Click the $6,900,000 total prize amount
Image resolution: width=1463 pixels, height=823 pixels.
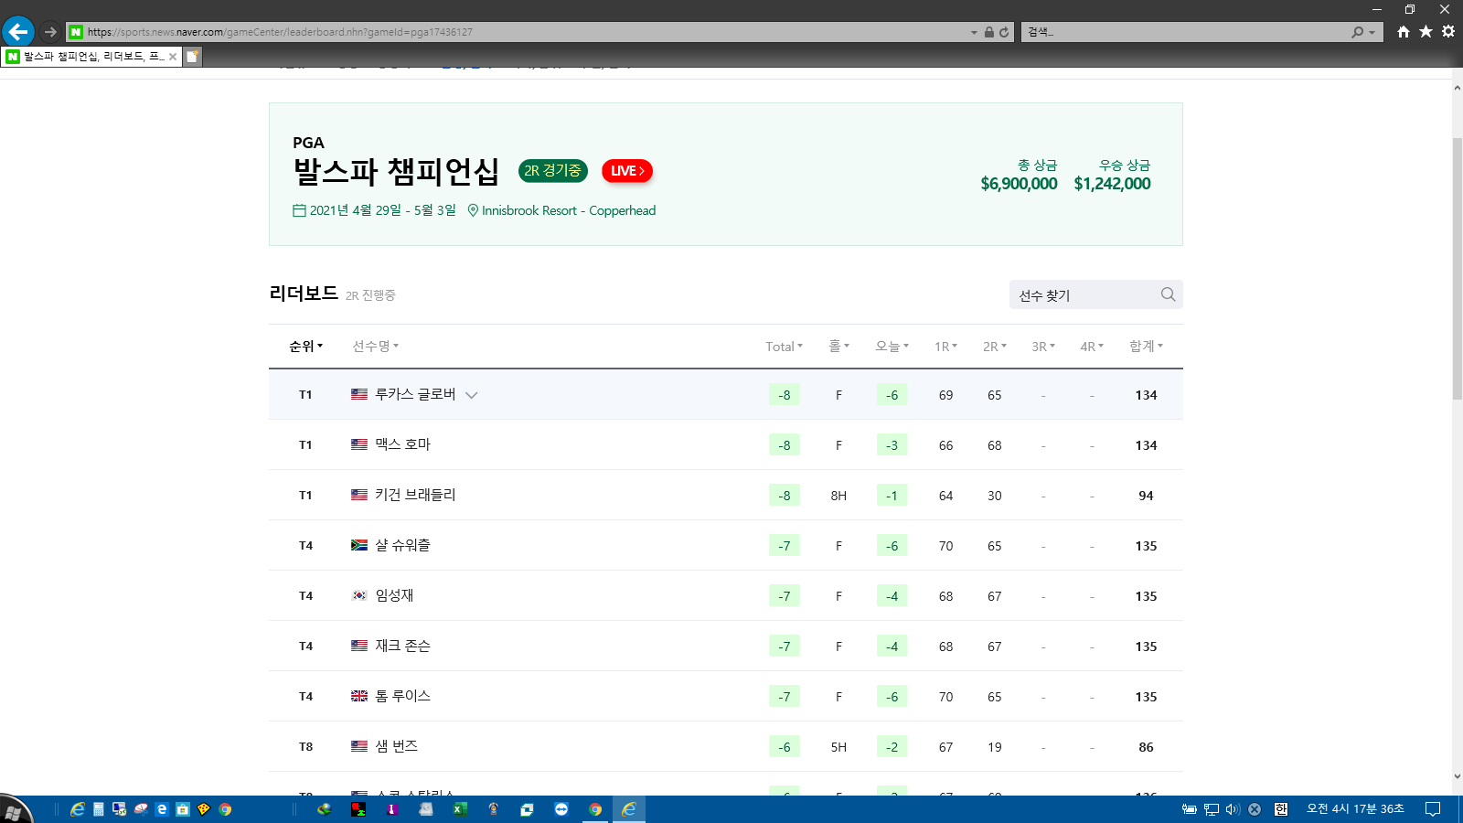[1019, 184]
